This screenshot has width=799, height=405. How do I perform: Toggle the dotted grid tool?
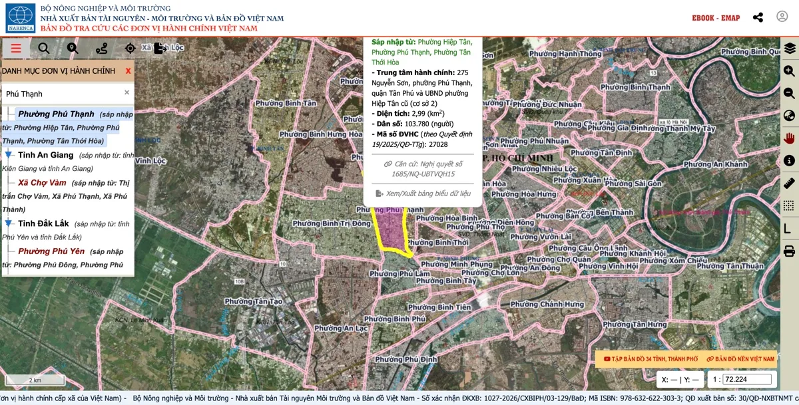coord(790,205)
